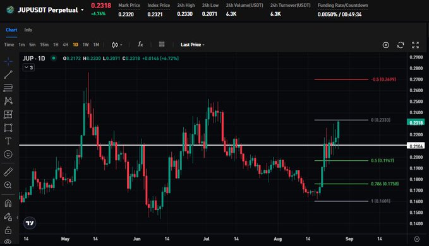Click the 0 (0.2333) Fibonacci level line

point(341,120)
